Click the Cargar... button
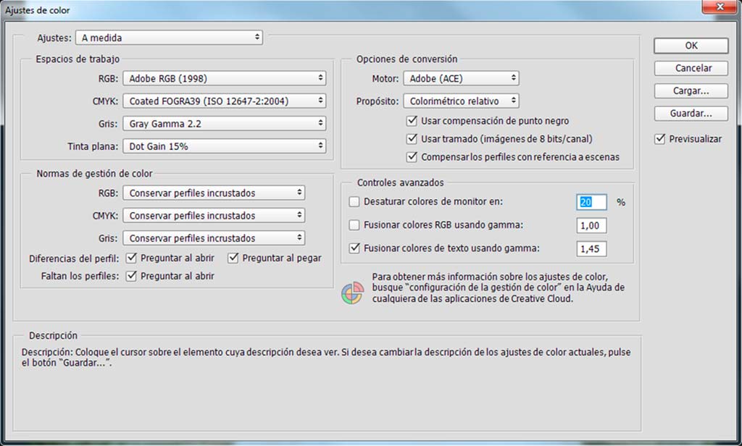742x446 pixels. tap(691, 91)
